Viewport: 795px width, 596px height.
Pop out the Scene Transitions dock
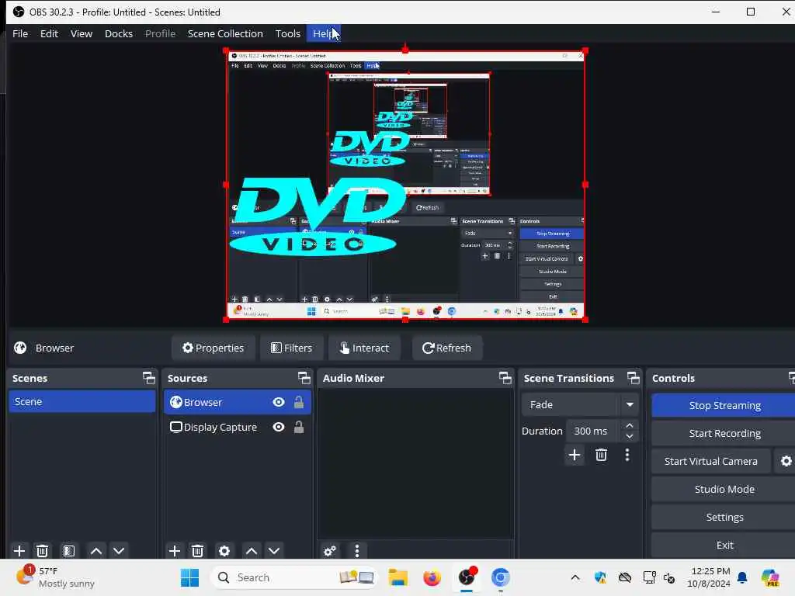click(x=634, y=378)
